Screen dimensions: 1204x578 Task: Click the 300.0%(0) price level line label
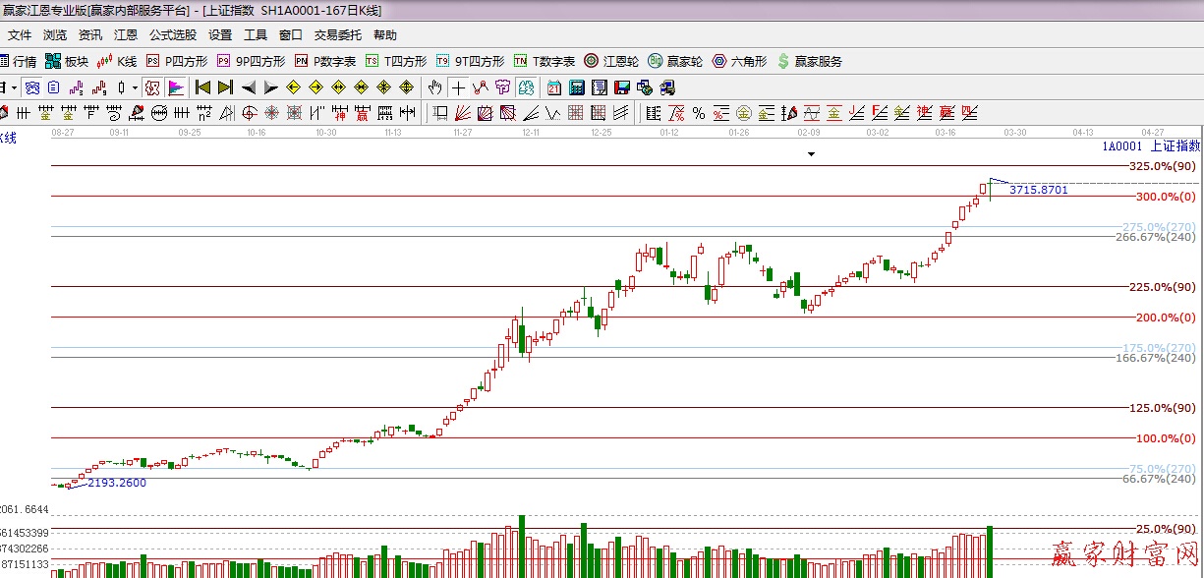[1166, 197]
